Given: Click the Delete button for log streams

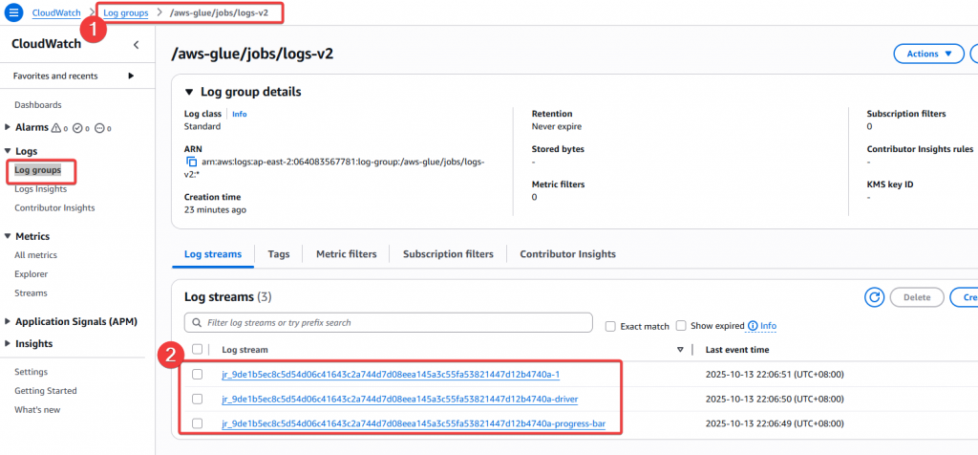Looking at the screenshot, I should coord(917,297).
